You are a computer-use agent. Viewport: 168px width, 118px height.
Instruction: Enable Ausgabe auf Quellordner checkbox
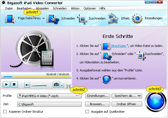tap(87, 112)
